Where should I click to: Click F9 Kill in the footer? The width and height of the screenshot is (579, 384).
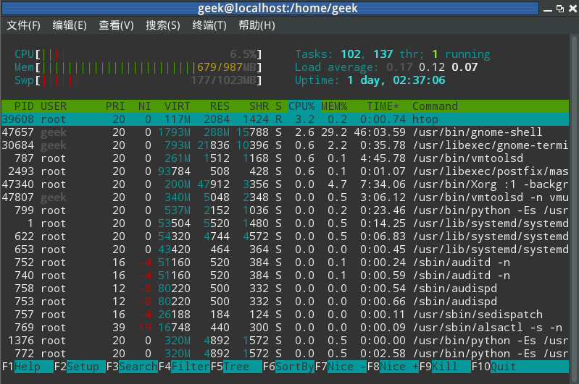[445, 367]
